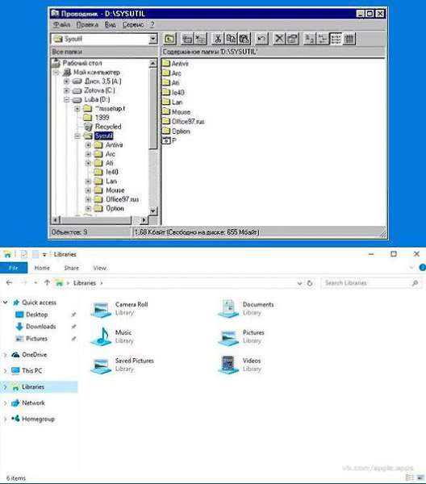426x484 pixels.
Task: Click the Undo arrow toolbar icon
Action: point(261,39)
